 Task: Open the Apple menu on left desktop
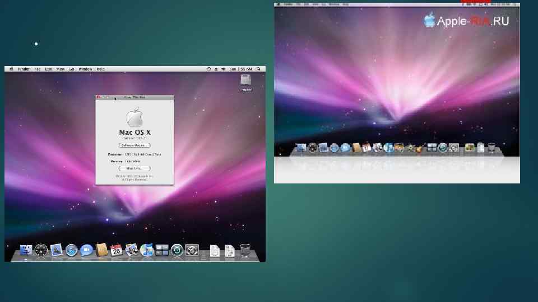point(11,69)
